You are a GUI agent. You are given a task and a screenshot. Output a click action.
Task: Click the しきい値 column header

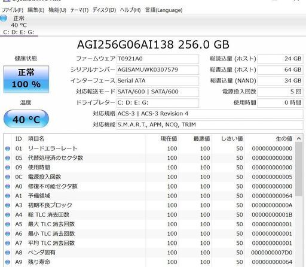pyautogui.click(x=228, y=139)
